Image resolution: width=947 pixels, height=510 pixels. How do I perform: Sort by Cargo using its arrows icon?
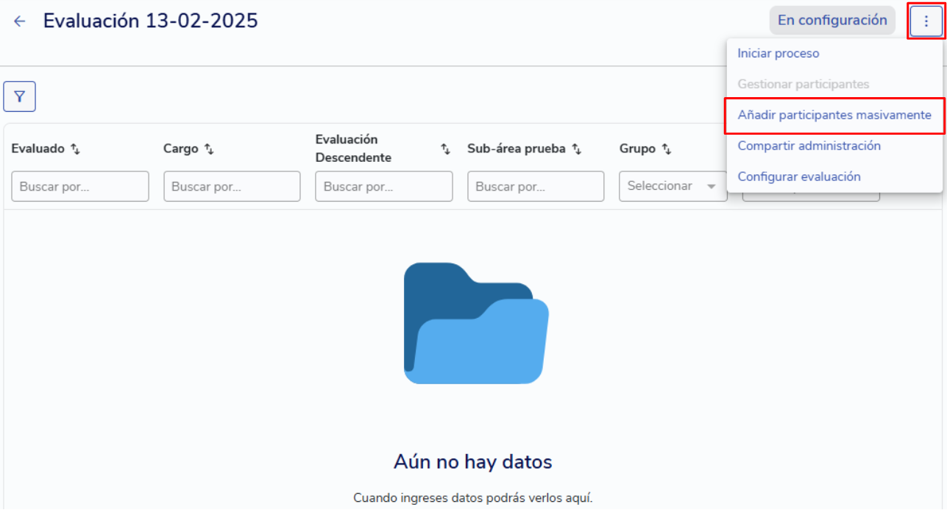coord(209,149)
